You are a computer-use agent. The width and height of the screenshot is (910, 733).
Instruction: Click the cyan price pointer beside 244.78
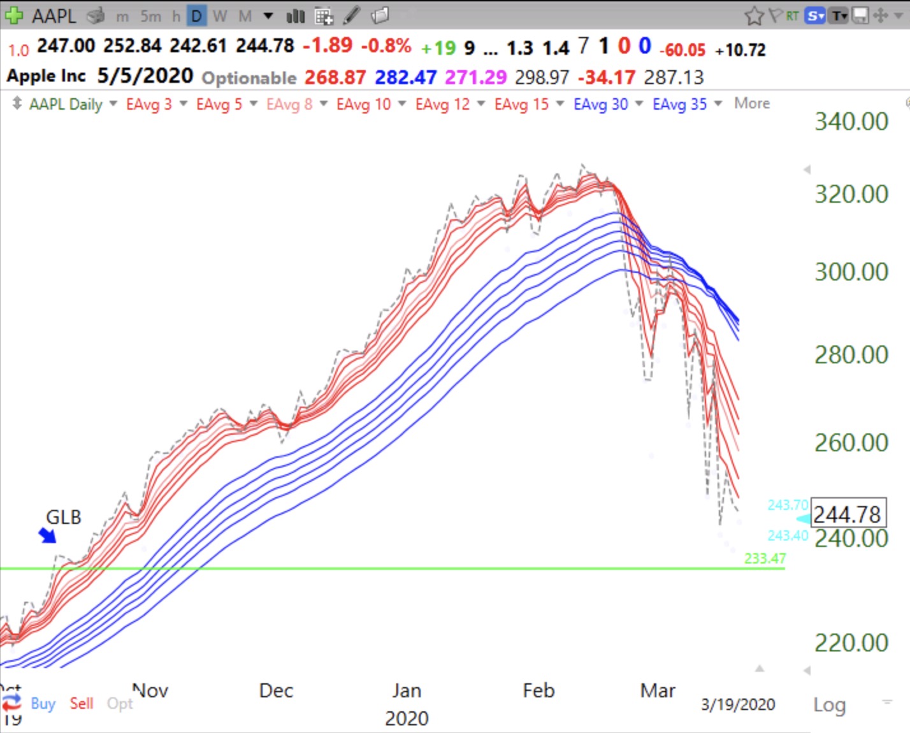click(x=804, y=519)
